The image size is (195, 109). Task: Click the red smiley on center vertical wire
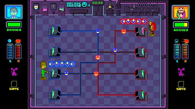tap(98, 57)
